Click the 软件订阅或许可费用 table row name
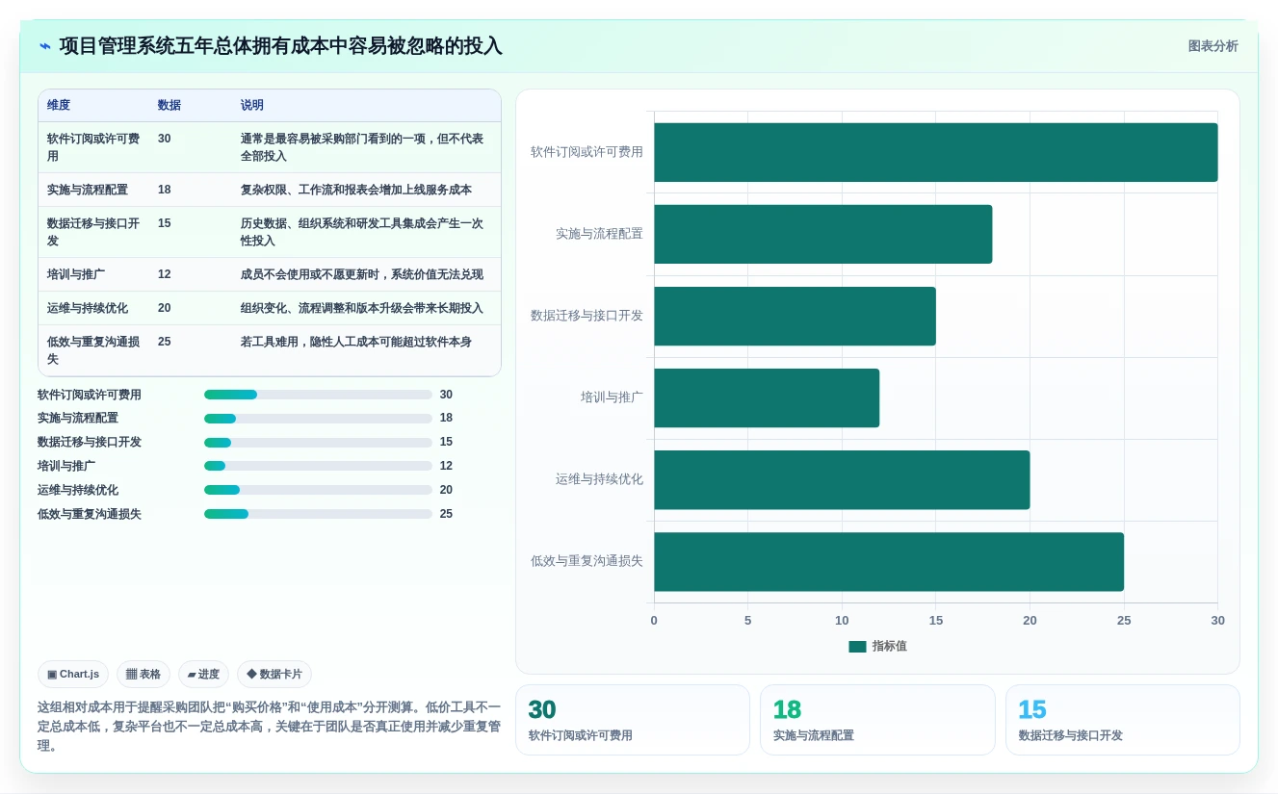 click(93, 147)
